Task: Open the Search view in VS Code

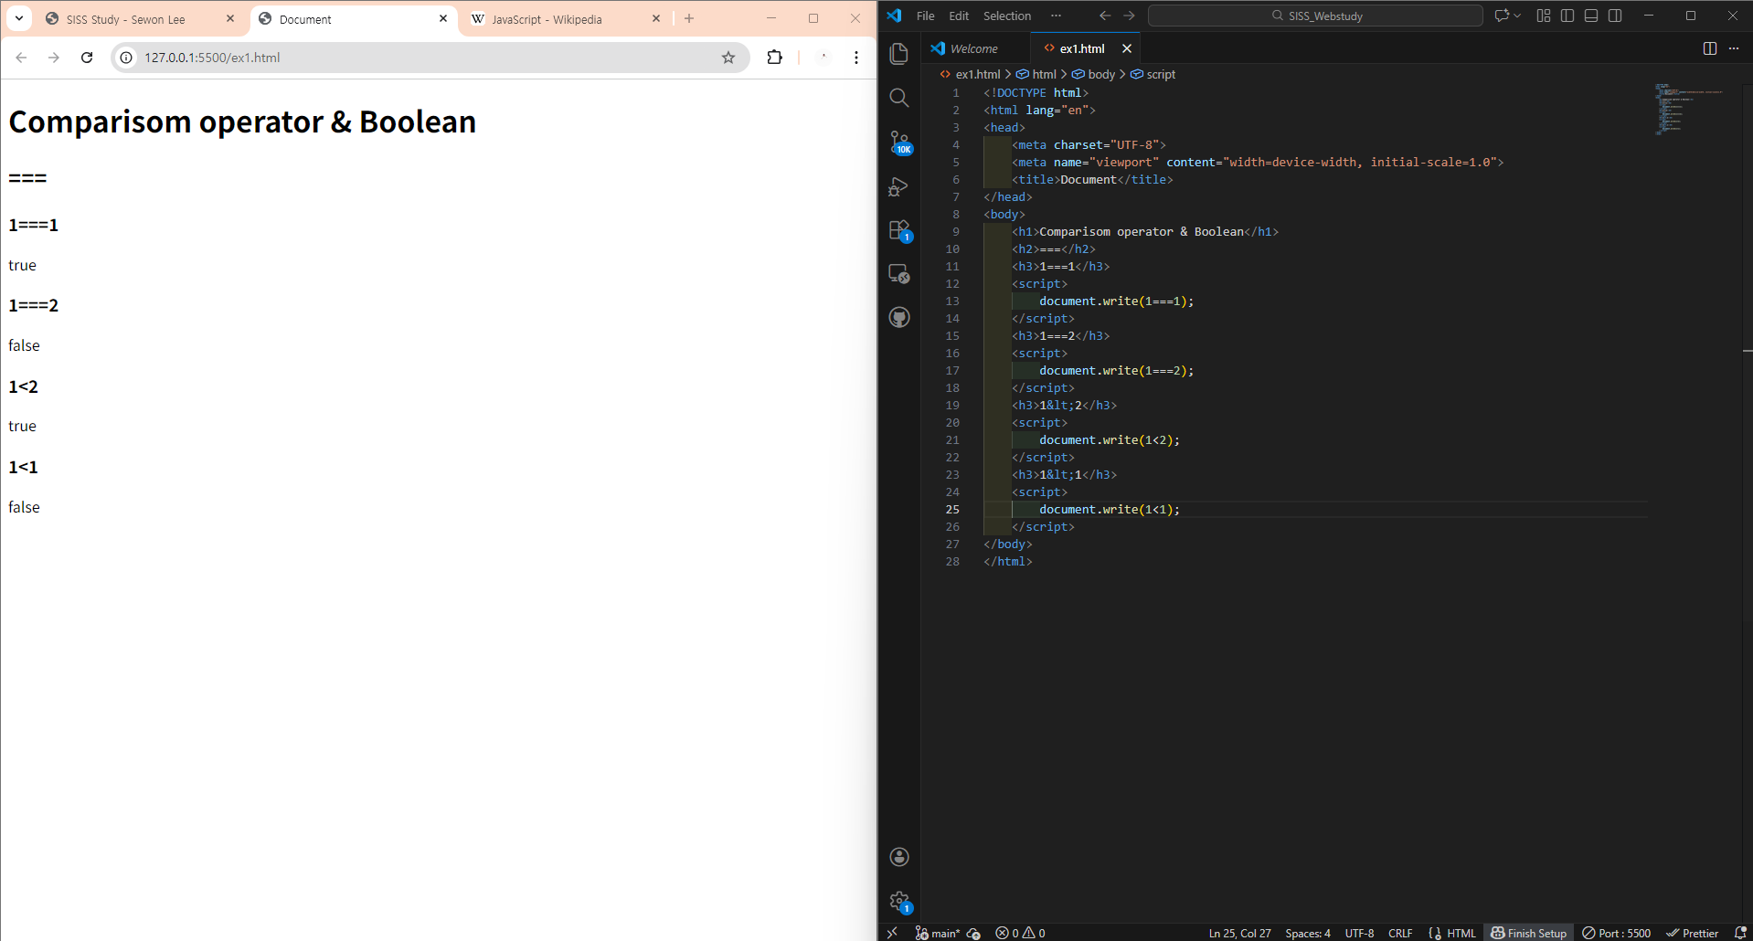Action: point(899,98)
